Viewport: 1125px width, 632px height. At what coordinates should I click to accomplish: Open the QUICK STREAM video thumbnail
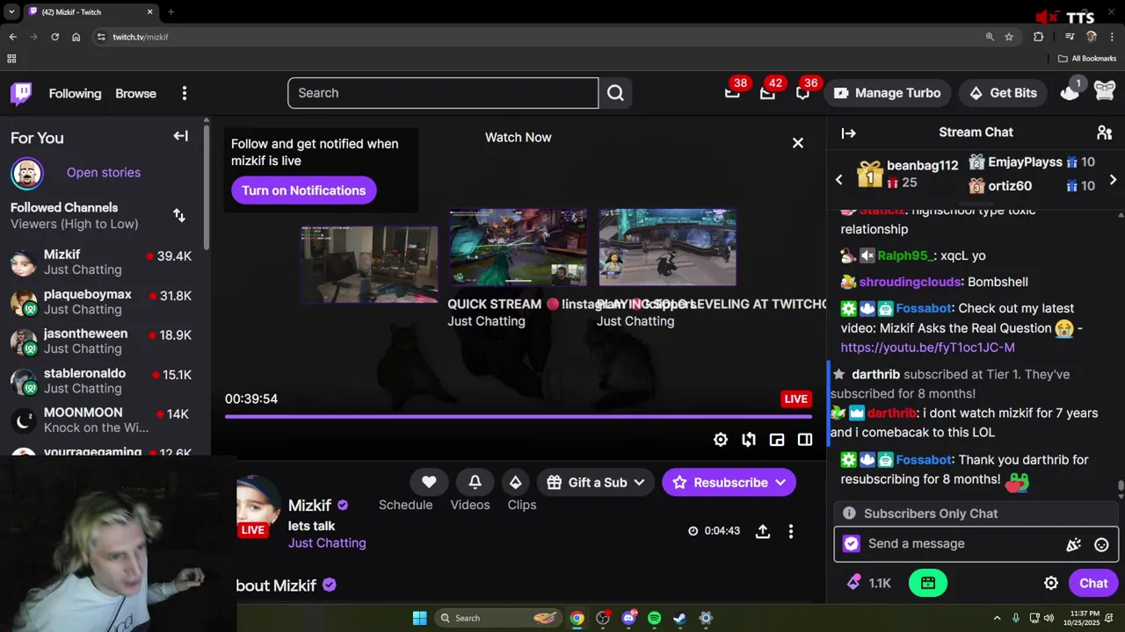[518, 248]
